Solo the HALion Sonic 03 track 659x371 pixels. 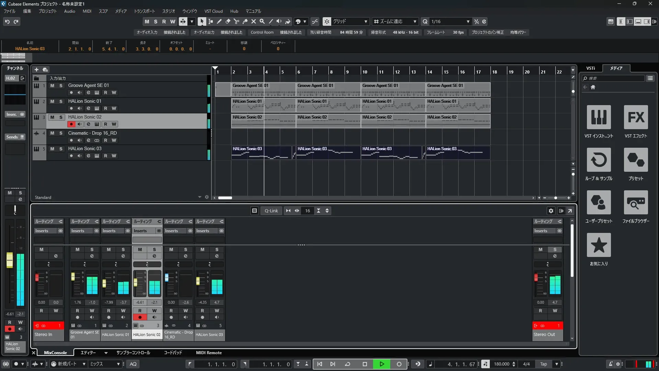pyautogui.click(x=61, y=149)
